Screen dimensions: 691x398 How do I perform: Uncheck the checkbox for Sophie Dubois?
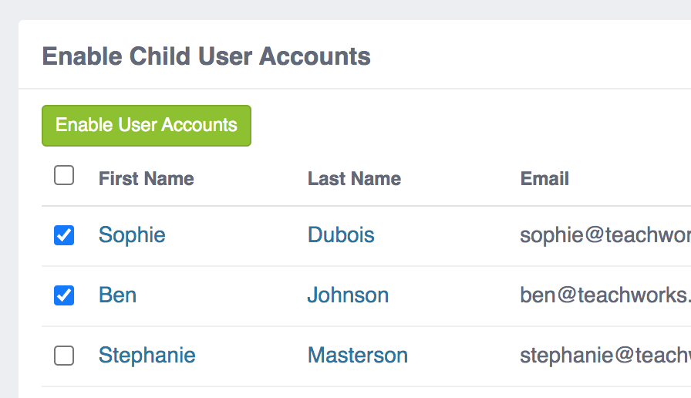pos(64,235)
